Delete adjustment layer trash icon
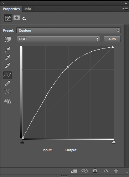129x177 pixels. click(x=116, y=171)
